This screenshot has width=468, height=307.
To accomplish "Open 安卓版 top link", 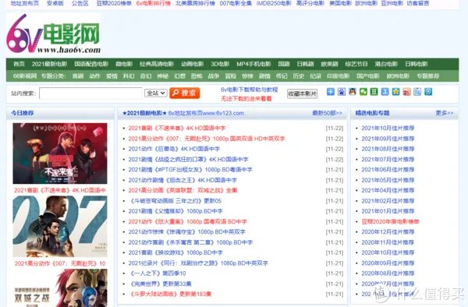I will [x=55, y=3].
